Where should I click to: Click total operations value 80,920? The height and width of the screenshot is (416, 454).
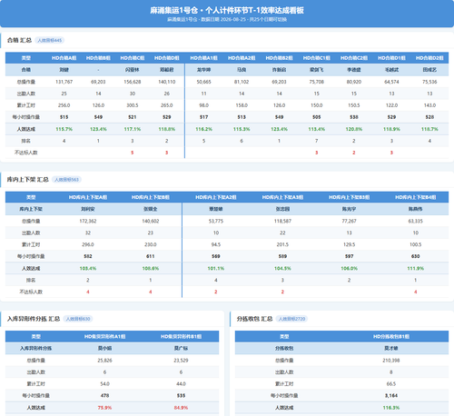354,82
